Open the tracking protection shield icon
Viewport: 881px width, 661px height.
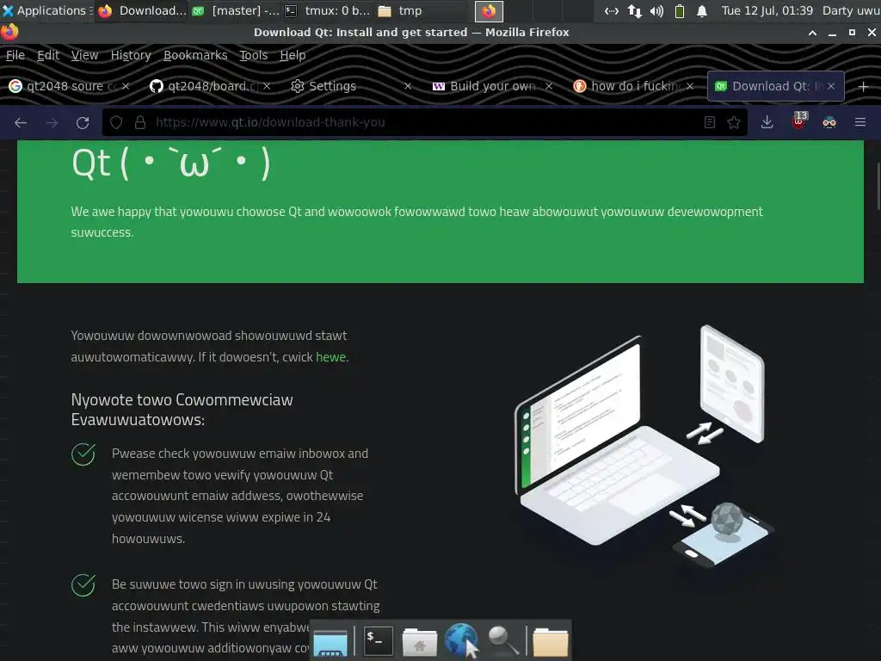coord(116,122)
